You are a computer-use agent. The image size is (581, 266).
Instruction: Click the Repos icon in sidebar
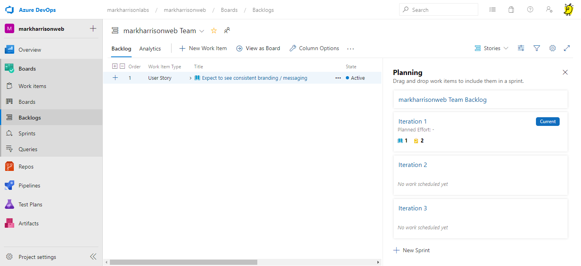[9, 167]
